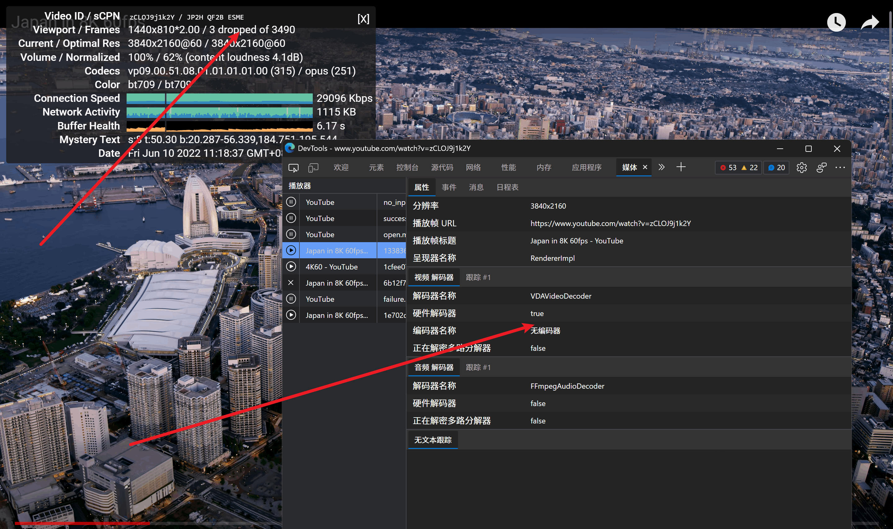Select the crossed-out Japan in 8K 60fps player entry

[x=336, y=283]
